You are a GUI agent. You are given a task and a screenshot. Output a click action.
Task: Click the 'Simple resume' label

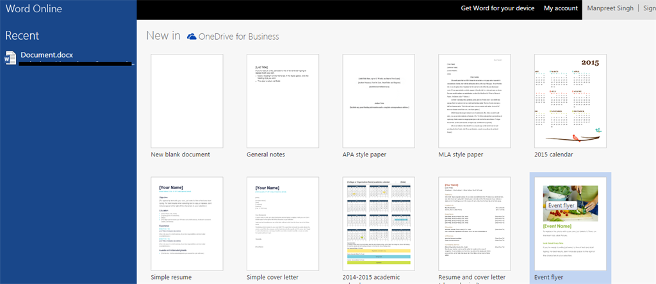(170, 278)
